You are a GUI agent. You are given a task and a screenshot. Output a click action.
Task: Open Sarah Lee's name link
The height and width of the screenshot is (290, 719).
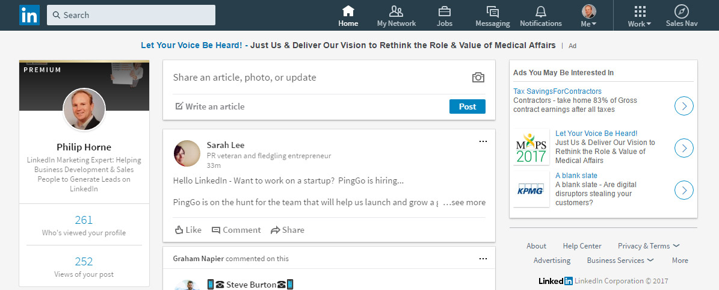pyautogui.click(x=225, y=146)
